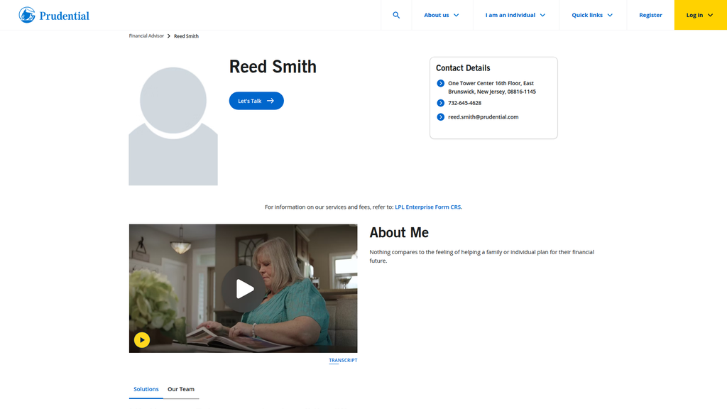This screenshot has height=409, width=727.
Task: Click the One Tower Center address text
Action: click(492, 87)
